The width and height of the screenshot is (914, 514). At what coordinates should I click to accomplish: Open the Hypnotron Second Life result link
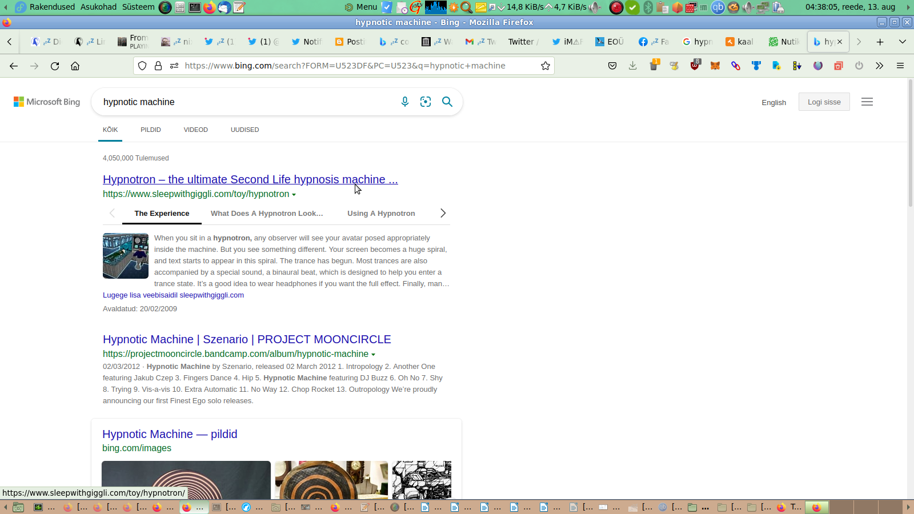point(250,179)
